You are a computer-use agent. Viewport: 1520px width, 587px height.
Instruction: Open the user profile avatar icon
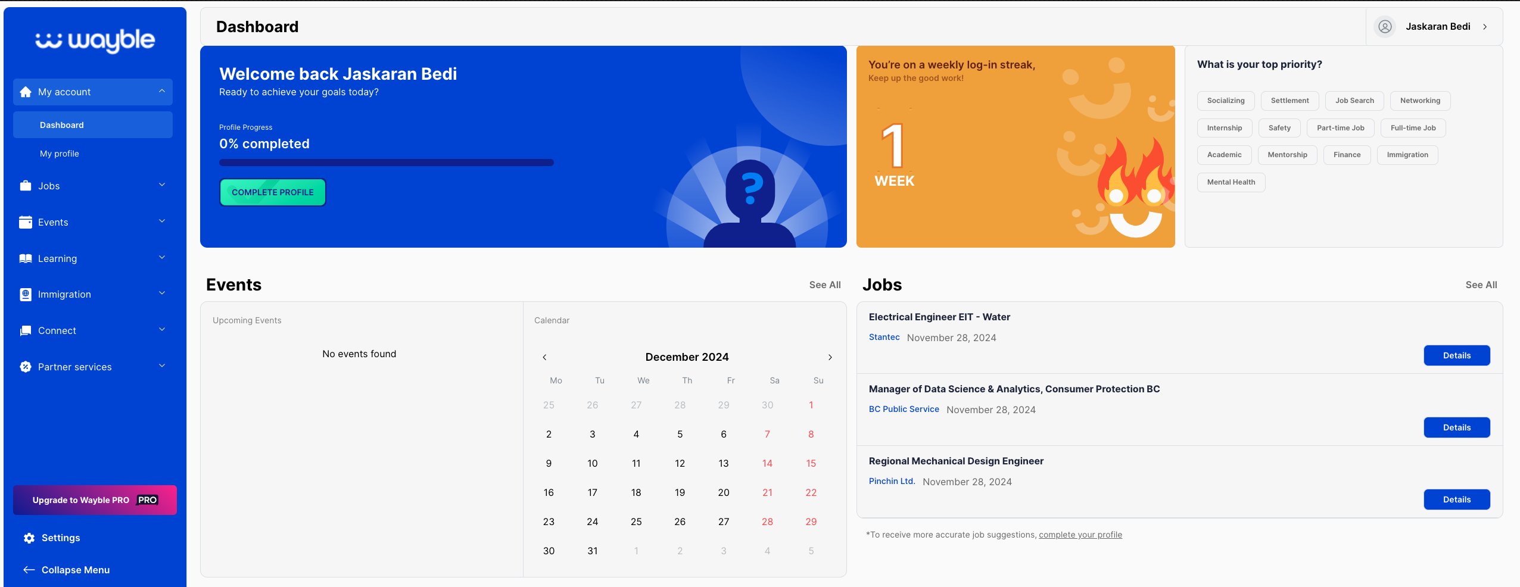[x=1384, y=26]
